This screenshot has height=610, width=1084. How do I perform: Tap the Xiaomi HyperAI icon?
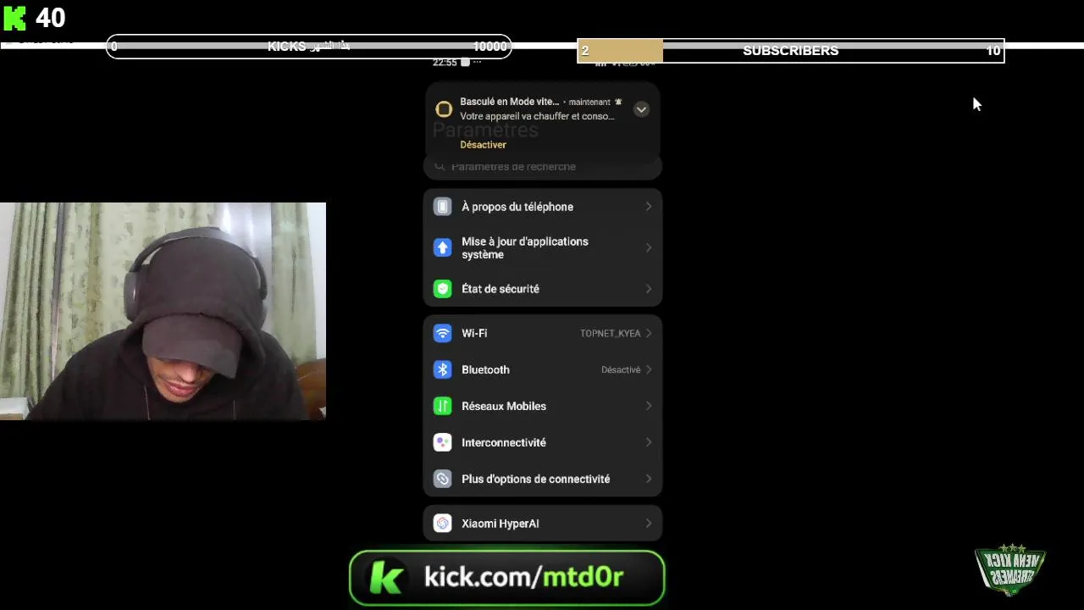(x=442, y=524)
